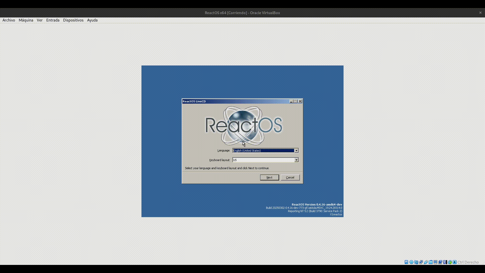Click the 'Keyboard layout:' label
Viewport: 485px width, 273px height.
click(220, 160)
